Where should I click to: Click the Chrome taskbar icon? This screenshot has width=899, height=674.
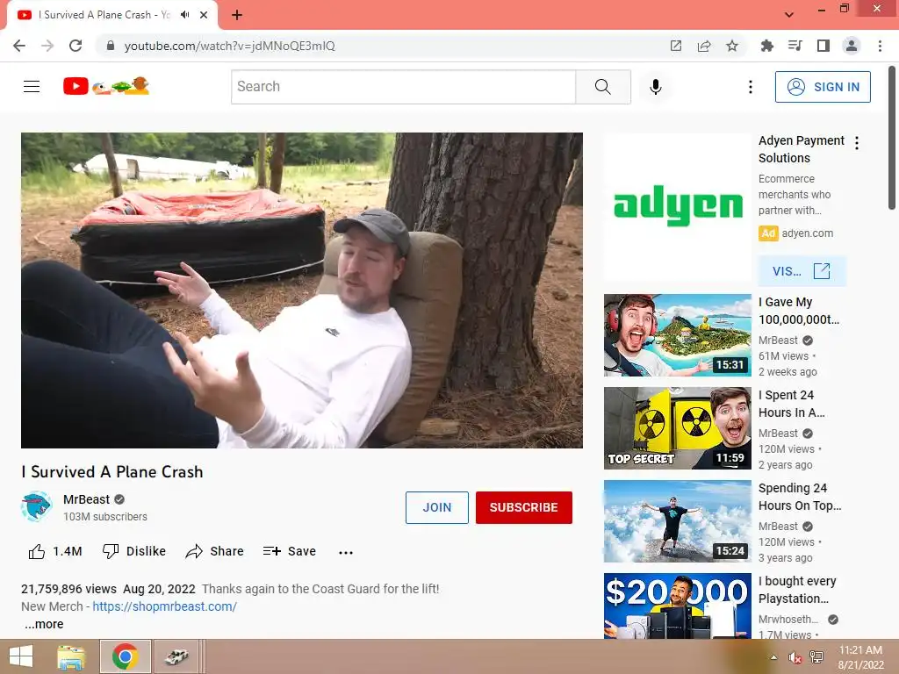click(126, 656)
